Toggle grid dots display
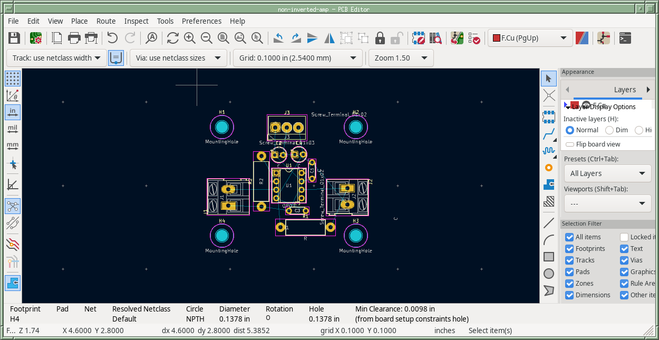The image size is (659, 340). tap(13, 79)
